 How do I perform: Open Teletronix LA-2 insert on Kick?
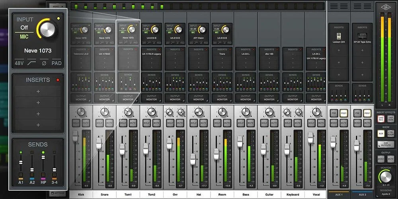click(81, 54)
